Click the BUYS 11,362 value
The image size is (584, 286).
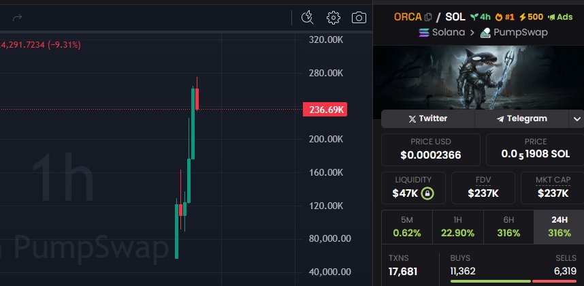[x=463, y=272]
